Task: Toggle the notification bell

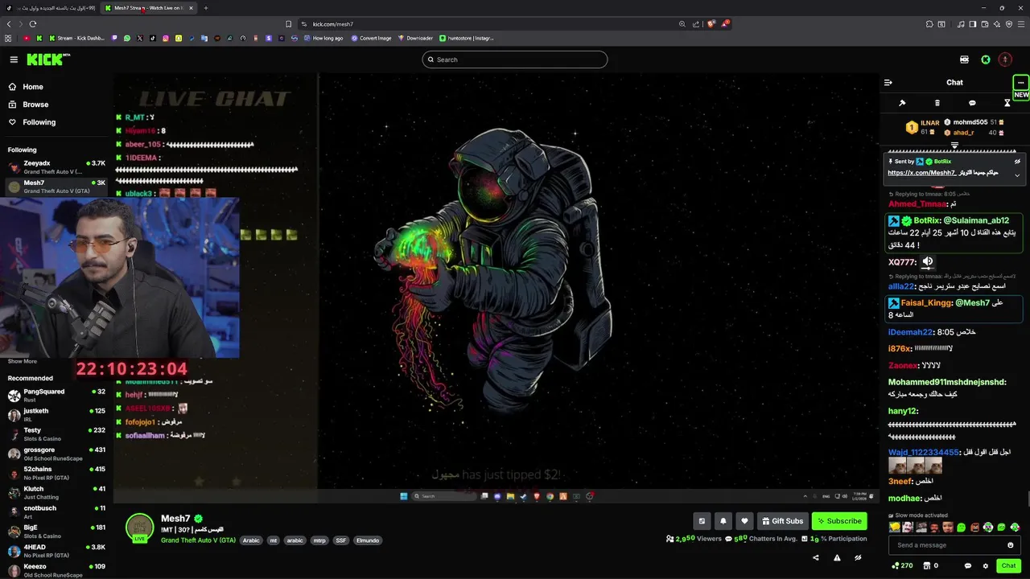Action: [723, 521]
